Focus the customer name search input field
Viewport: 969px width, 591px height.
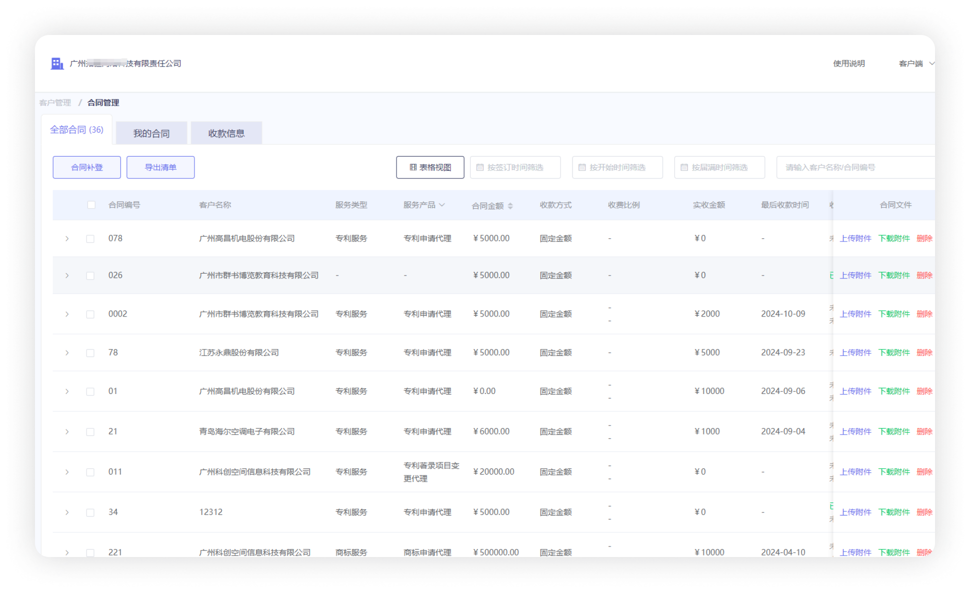click(x=855, y=167)
